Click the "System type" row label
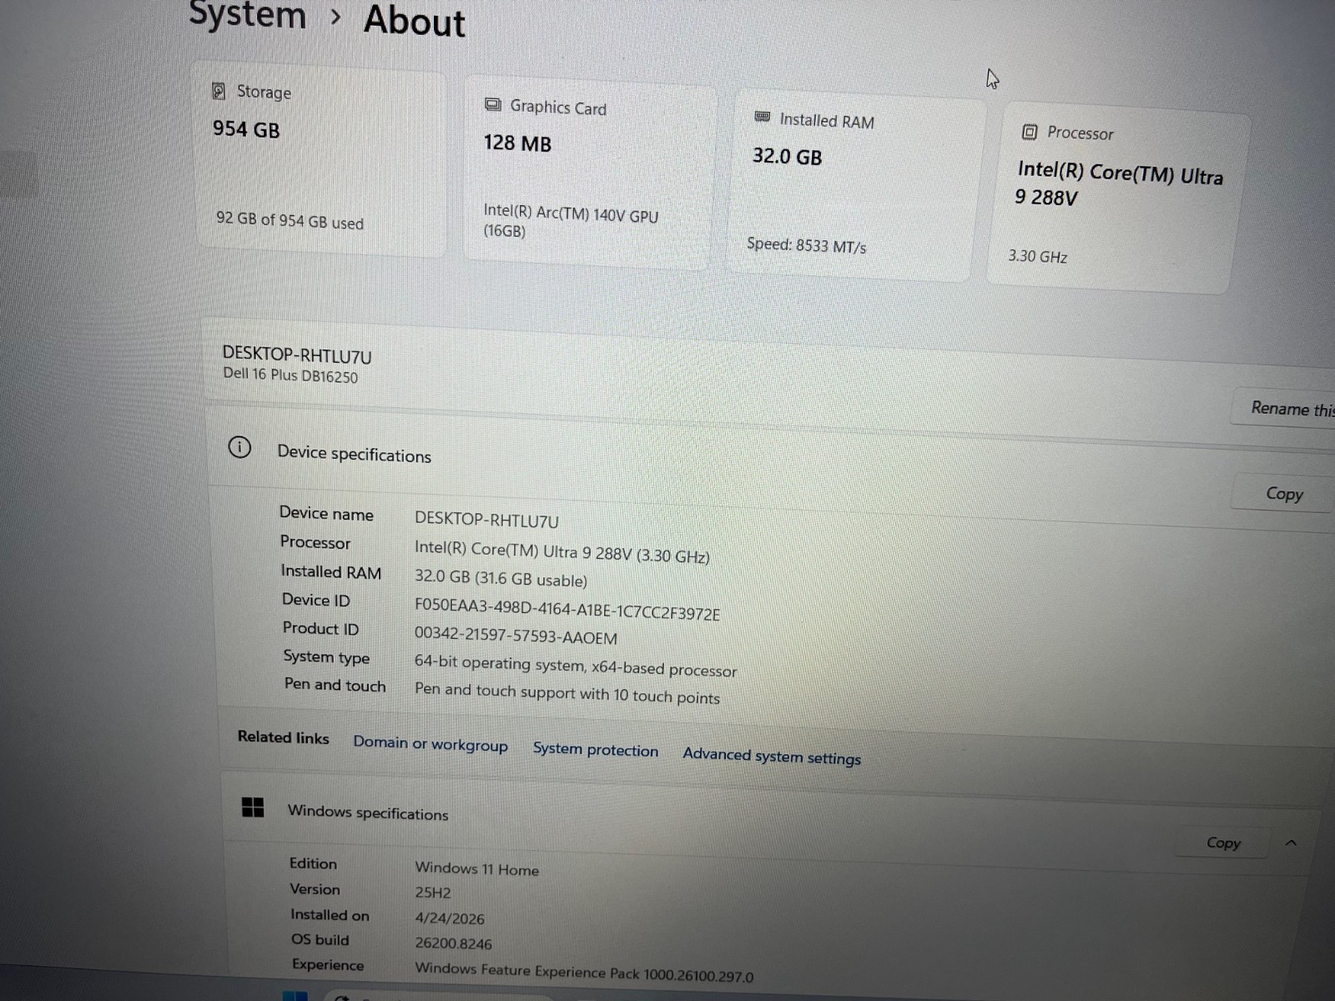 pyautogui.click(x=326, y=656)
